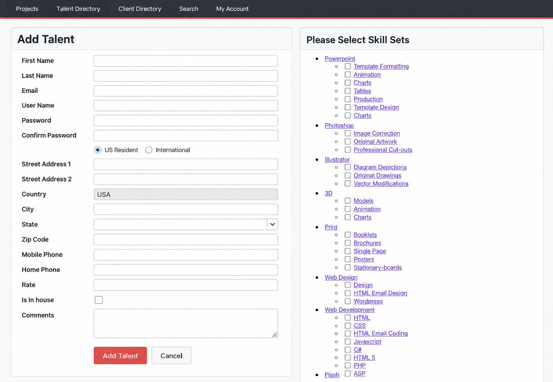Select the US Resident radio button
The image size is (553, 382).
[x=98, y=150]
